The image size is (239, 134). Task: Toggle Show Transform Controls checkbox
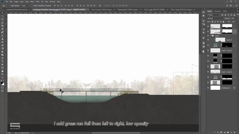[x=32, y=6]
